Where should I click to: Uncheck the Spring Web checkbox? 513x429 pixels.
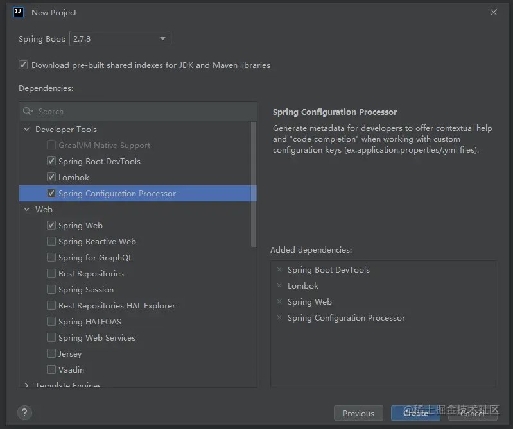[51, 225]
